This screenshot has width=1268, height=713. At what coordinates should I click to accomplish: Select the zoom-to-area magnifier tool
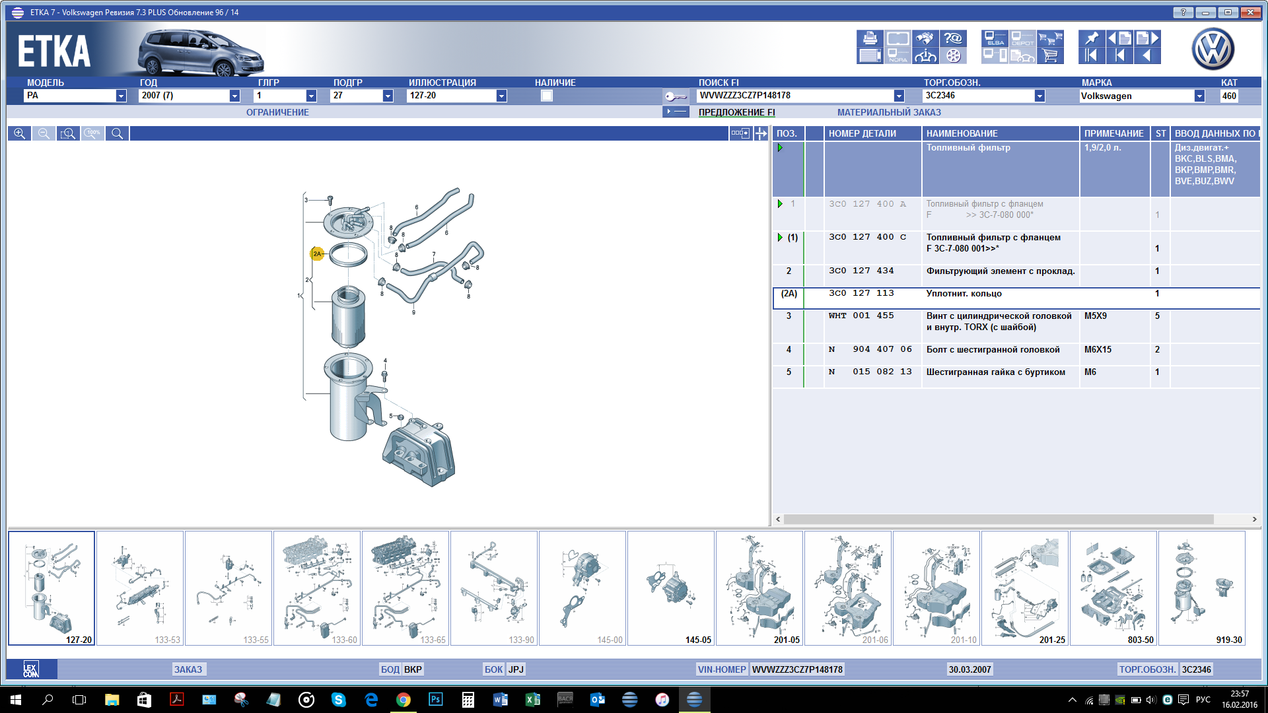point(68,133)
